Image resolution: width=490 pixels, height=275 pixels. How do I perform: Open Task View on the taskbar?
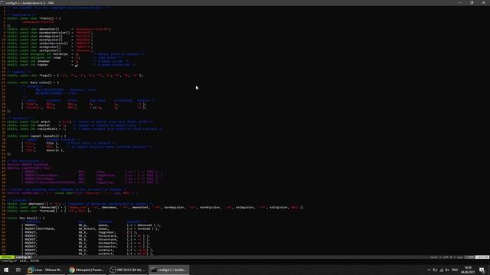coord(18,270)
